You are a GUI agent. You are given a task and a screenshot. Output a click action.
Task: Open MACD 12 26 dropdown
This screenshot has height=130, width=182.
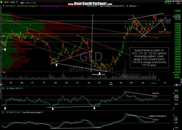click(x=21, y=112)
